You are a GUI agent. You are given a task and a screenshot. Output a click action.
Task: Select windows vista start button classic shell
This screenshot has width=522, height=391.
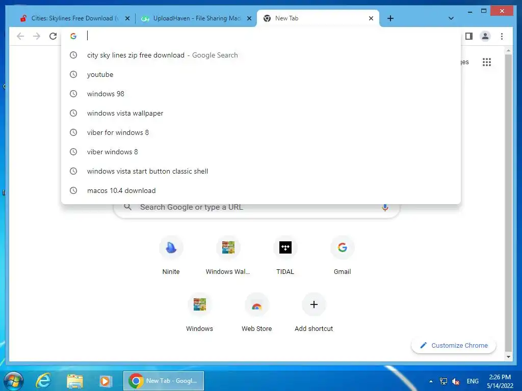pyautogui.click(x=261, y=171)
